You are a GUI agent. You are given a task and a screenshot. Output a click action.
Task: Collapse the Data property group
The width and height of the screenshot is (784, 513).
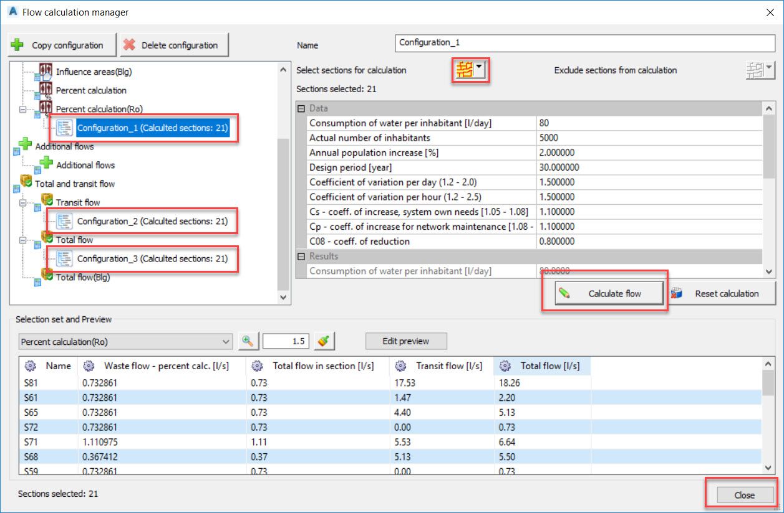point(302,108)
